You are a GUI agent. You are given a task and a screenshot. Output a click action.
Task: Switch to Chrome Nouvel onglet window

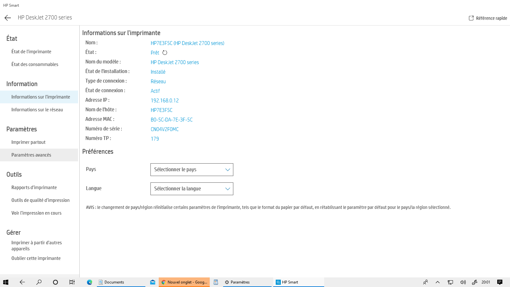184,282
